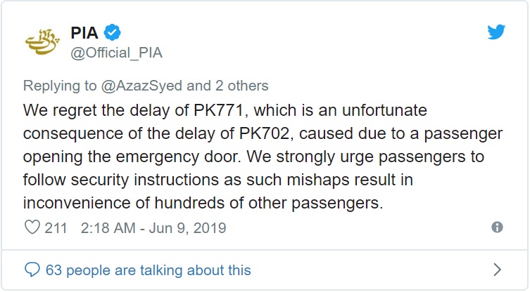Open the PIA display name
The width and height of the screenshot is (530, 292).
coord(85,32)
